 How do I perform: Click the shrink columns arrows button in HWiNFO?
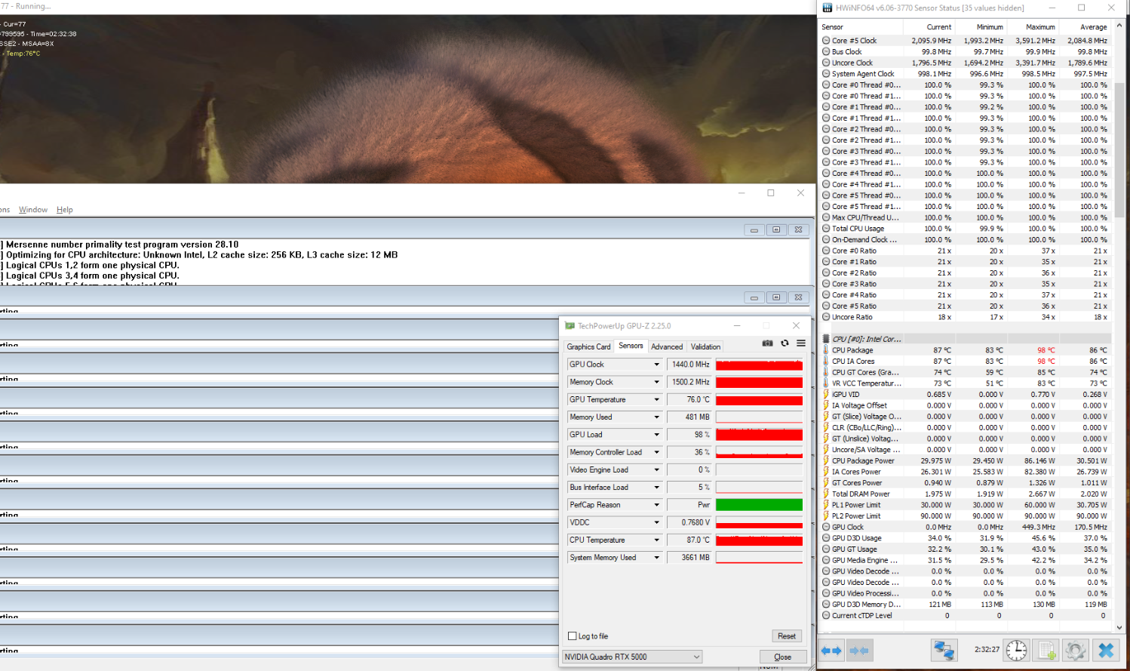859,650
